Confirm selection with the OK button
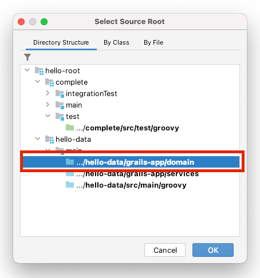260x278 pixels. [x=213, y=250]
